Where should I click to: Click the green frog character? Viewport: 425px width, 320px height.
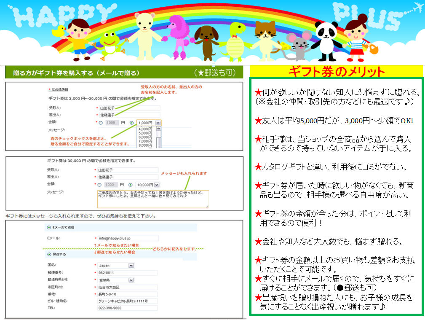coord(110,45)
